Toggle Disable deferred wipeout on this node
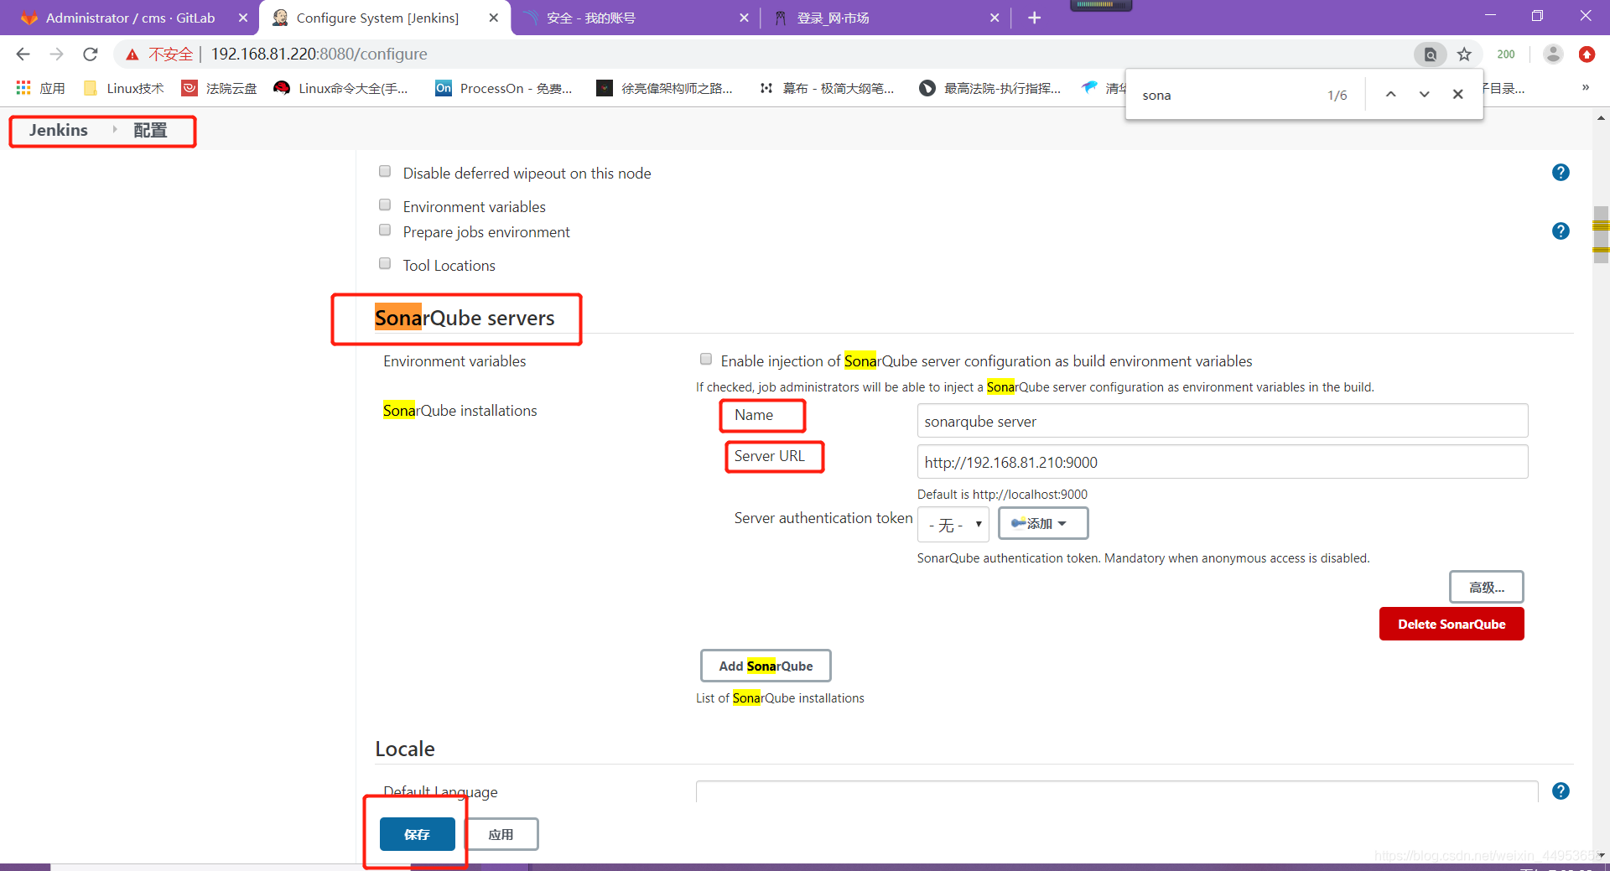The image size is (1610, 871). click(x=385, y=172)
